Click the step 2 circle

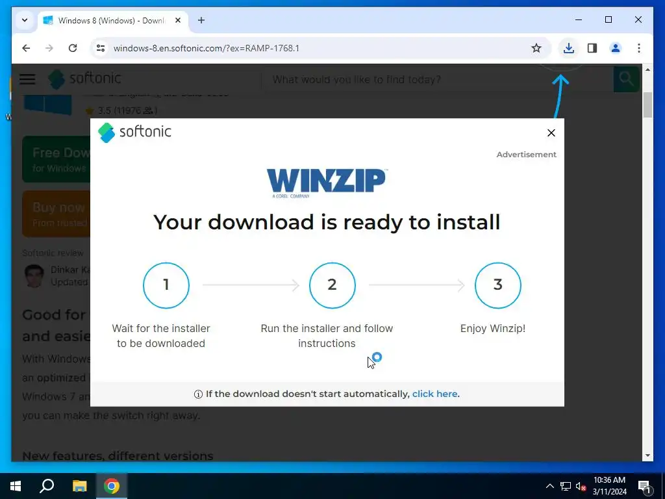[x=332, y=285]
